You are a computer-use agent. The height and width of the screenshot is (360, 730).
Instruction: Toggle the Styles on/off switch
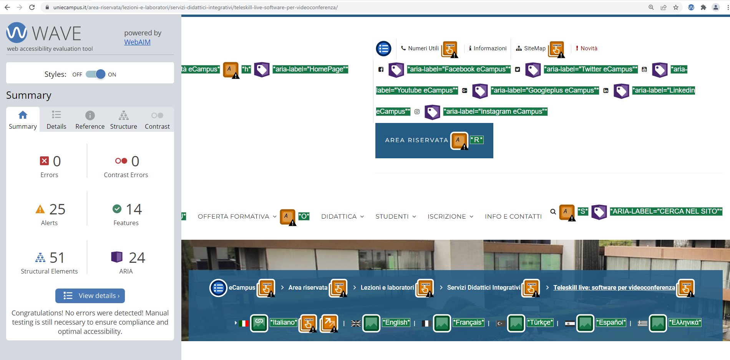[96, 74]
